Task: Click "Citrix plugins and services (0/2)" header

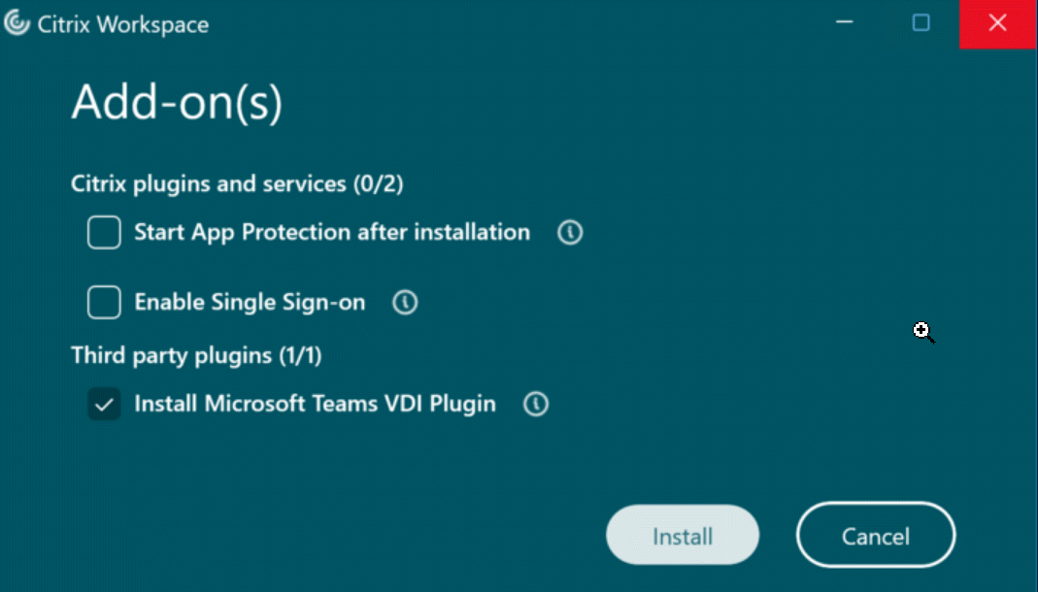Action: (x=237, y=183)
